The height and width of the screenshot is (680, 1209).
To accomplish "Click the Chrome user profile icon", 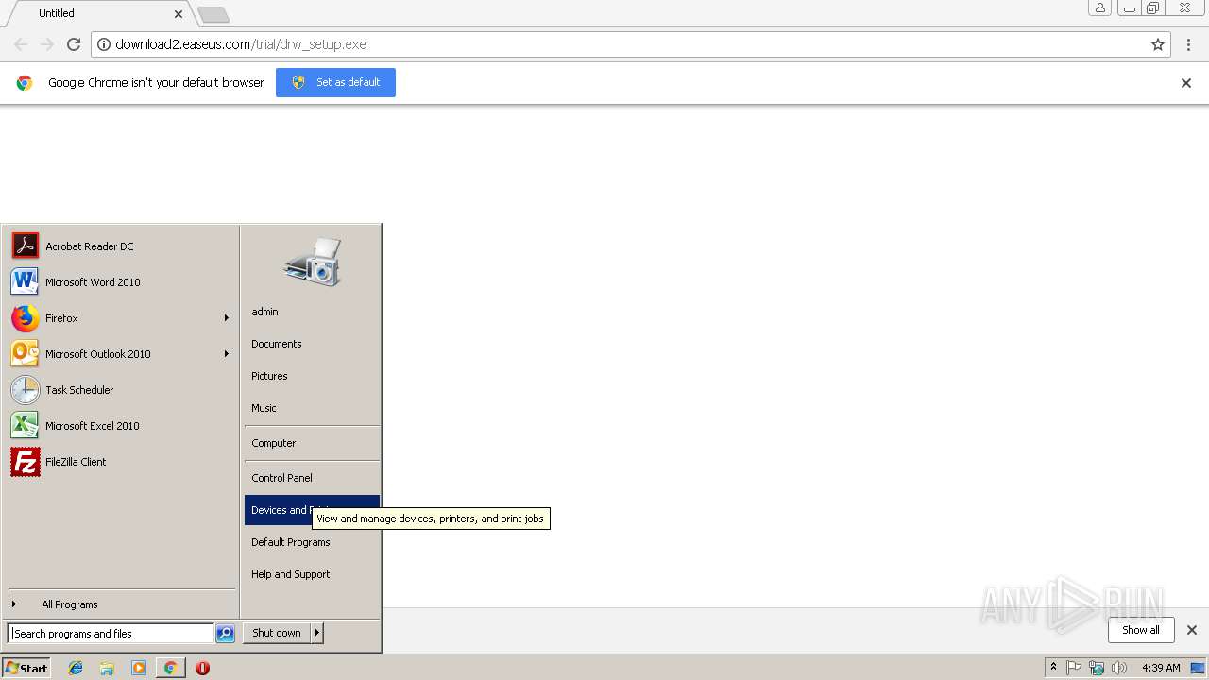I will pos(1100,8).
